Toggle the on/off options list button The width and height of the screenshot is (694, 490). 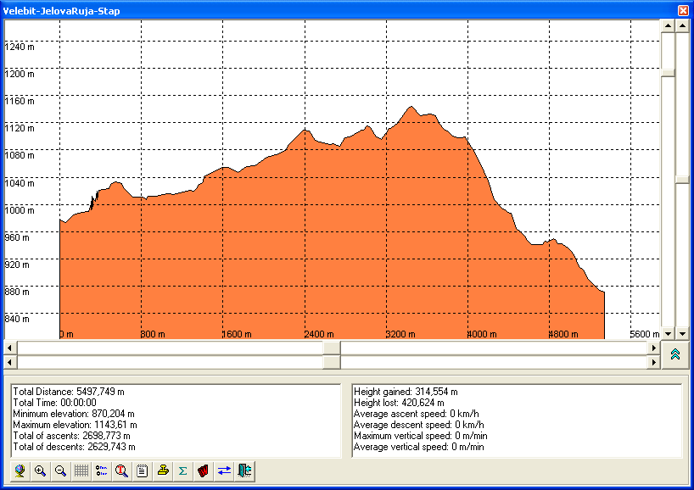101,471
